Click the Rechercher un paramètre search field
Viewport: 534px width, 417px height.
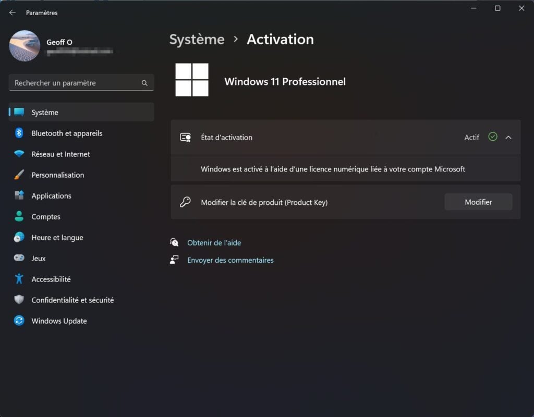tap(81, 83)
